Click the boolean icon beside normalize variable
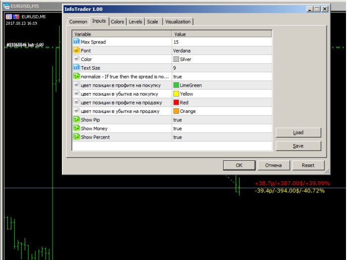 coord(76,76)
